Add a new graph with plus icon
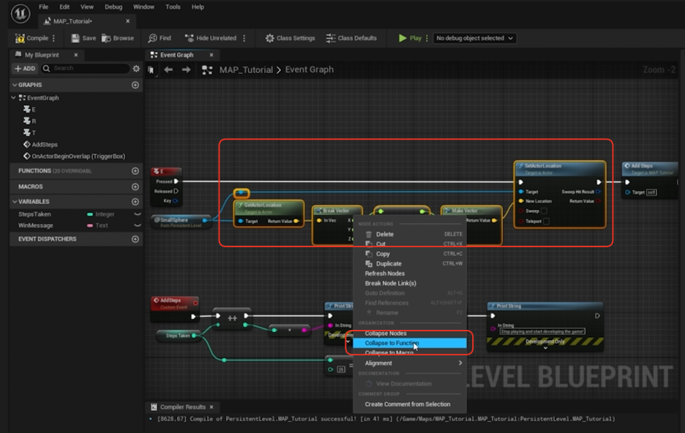The image size is (685, 433). click(x=135, y=85)
